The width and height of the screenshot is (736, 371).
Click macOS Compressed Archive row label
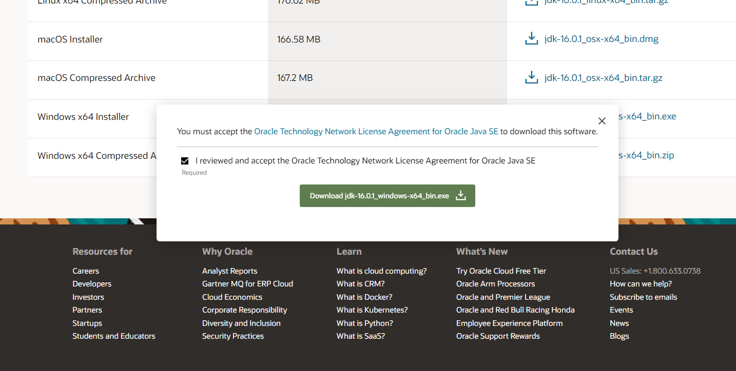96,78
